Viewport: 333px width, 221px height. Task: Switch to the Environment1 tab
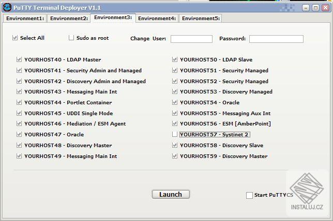point(25,19)
